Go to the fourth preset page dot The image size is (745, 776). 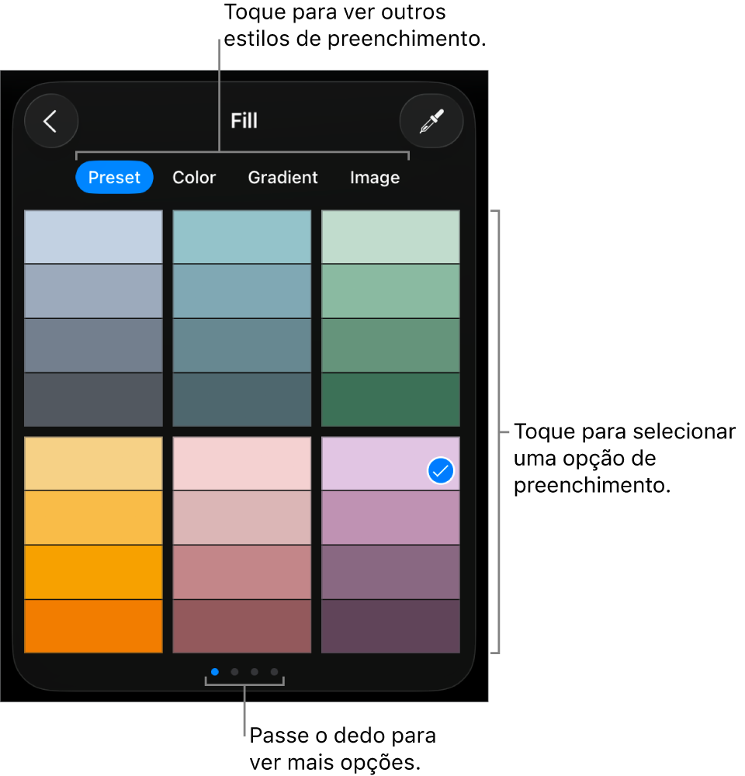click(x=274, y=671)
